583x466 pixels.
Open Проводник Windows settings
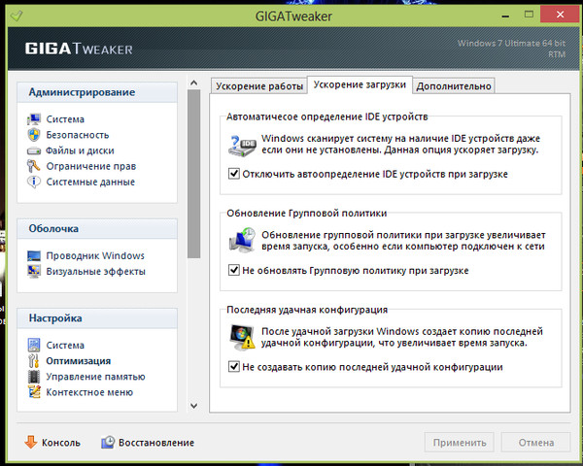tap(95, 255)
